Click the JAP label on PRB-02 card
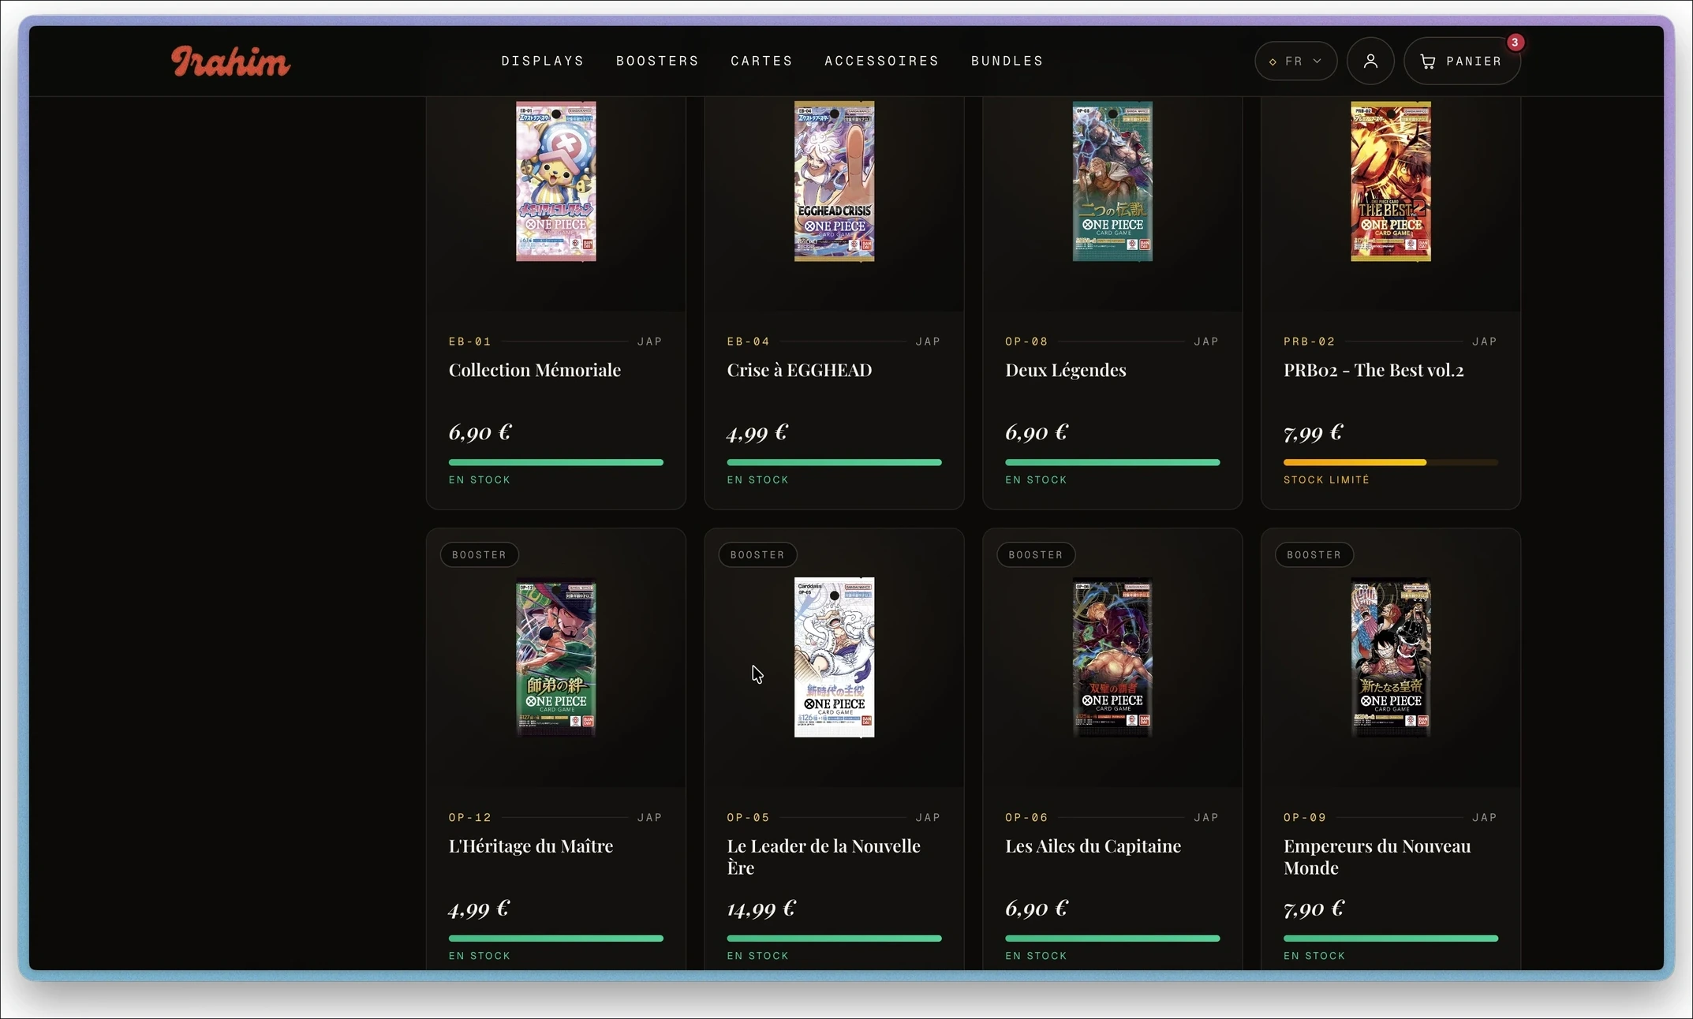1693x1019 pixels. coord(1485,342)
